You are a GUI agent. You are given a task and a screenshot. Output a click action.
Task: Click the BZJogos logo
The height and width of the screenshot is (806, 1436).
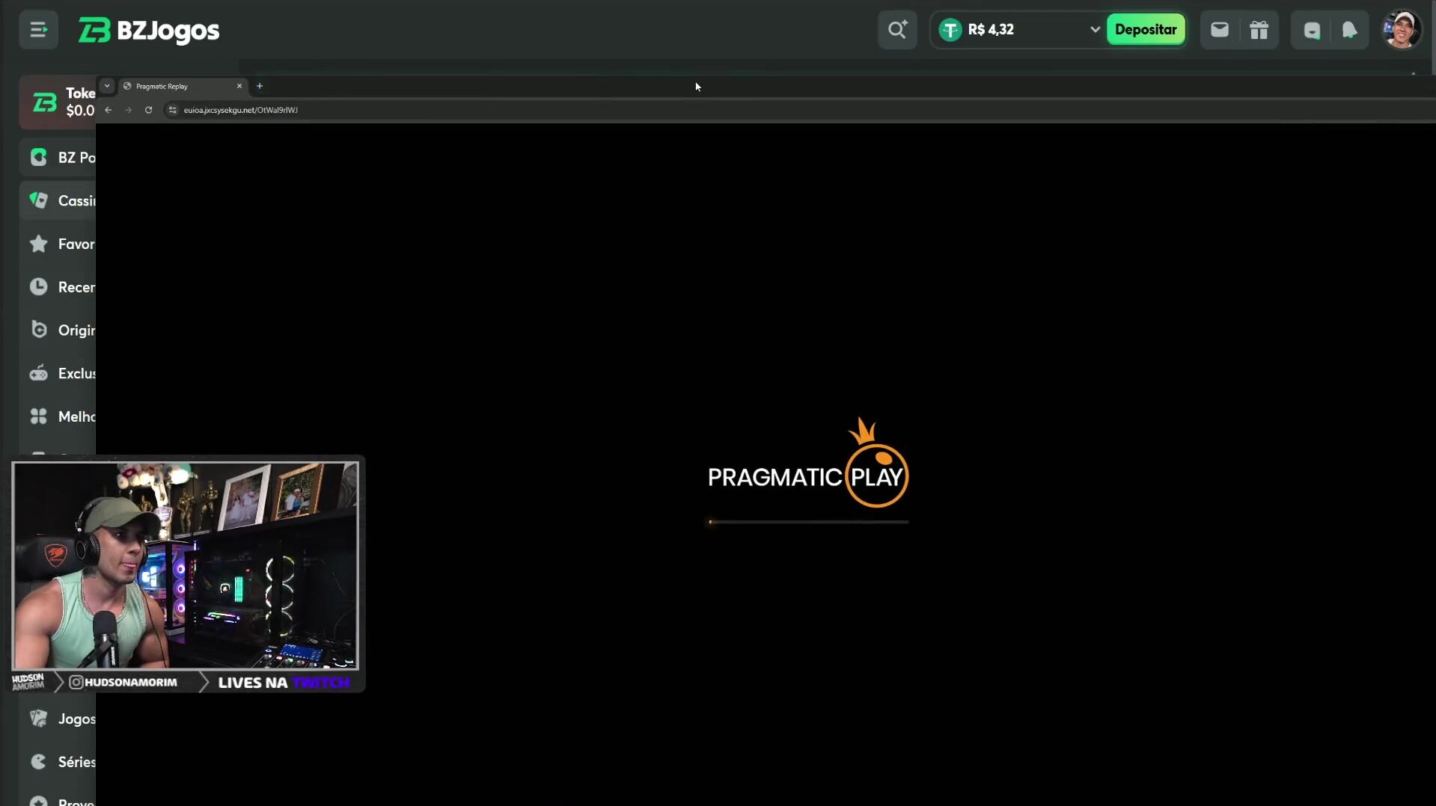click(x=149, y=30)
